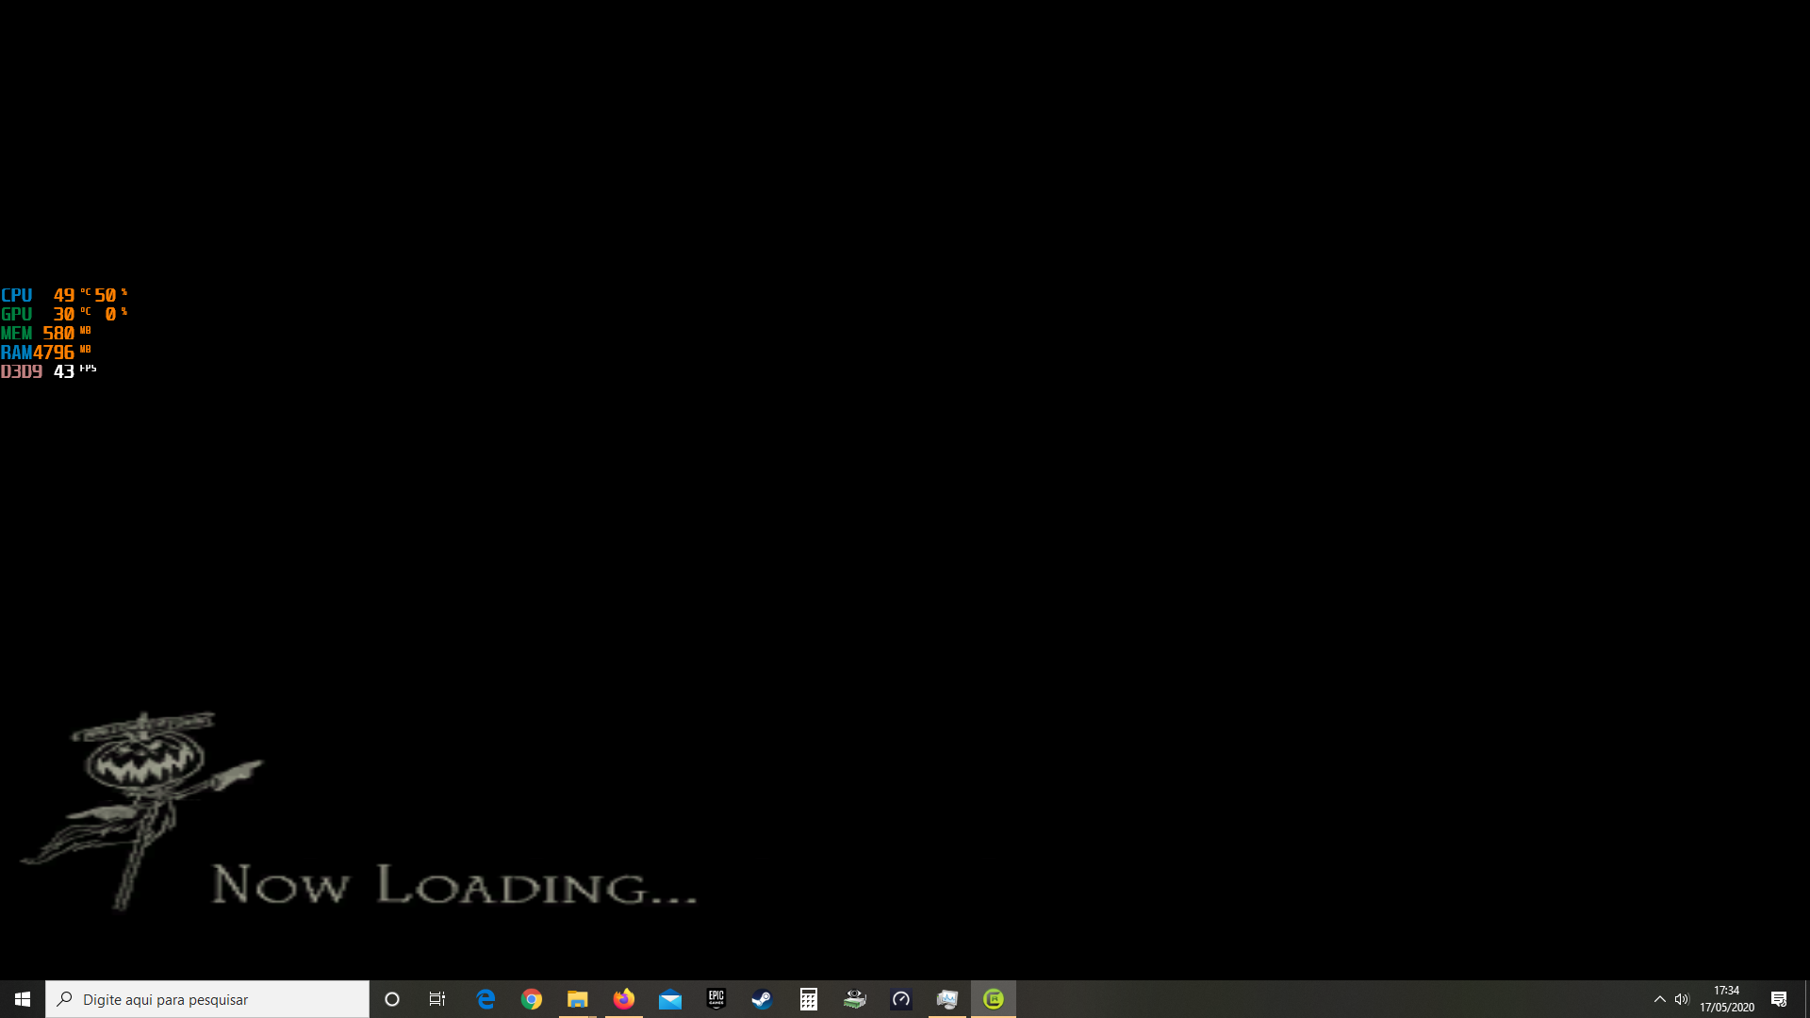This screenshot has height=1018, width=1810.
Task: Open Cortana from the taskbar circle icon
Action: pos(392,999)
